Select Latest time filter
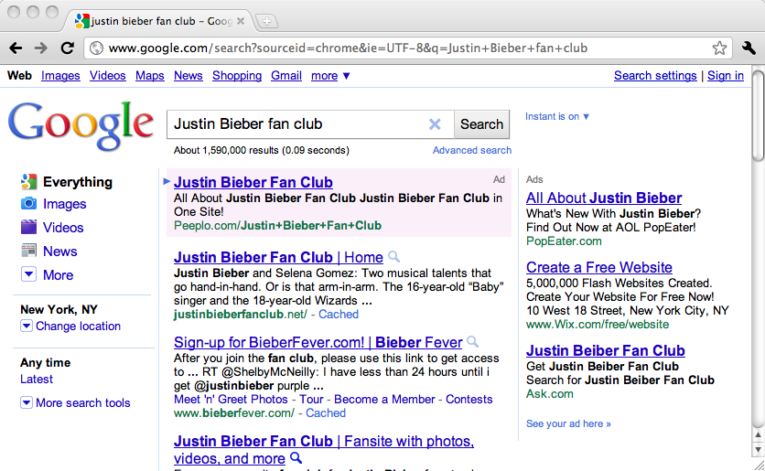This screenshot has width=765, height=471. pyautogui.click(x=37, y=379)
